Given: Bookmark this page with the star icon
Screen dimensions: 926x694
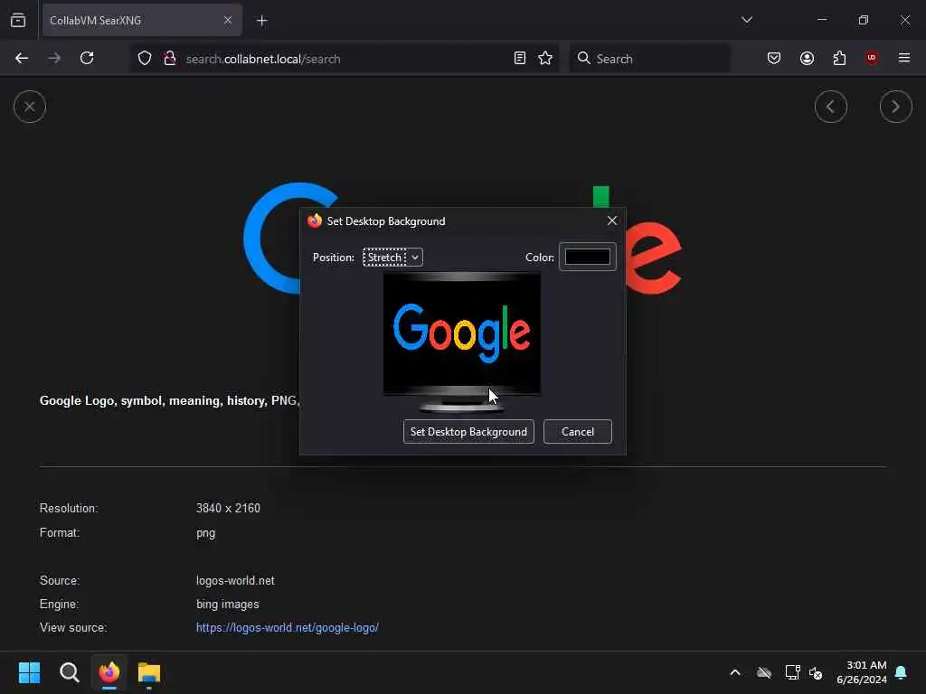Looking at the screenshot, I should 545,59.
